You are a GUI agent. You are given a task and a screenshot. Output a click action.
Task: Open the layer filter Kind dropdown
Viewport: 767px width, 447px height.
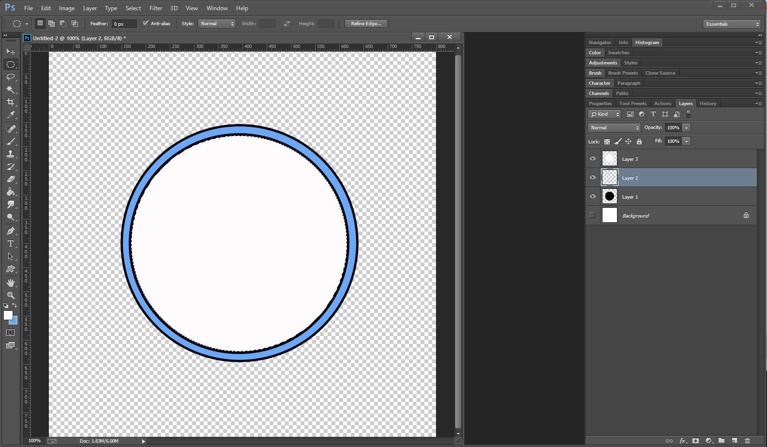coord(604,114)
